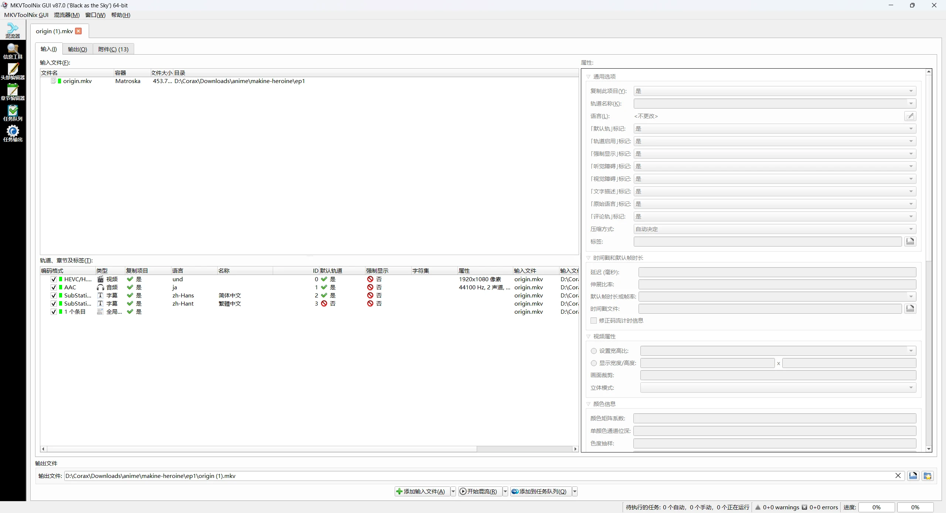Select the 显示宽度/高度 radio button
This screenshot has height=513, width=946.
coord(594,363)
